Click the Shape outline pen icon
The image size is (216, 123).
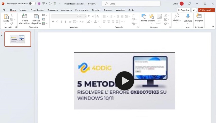click(166, 19)
